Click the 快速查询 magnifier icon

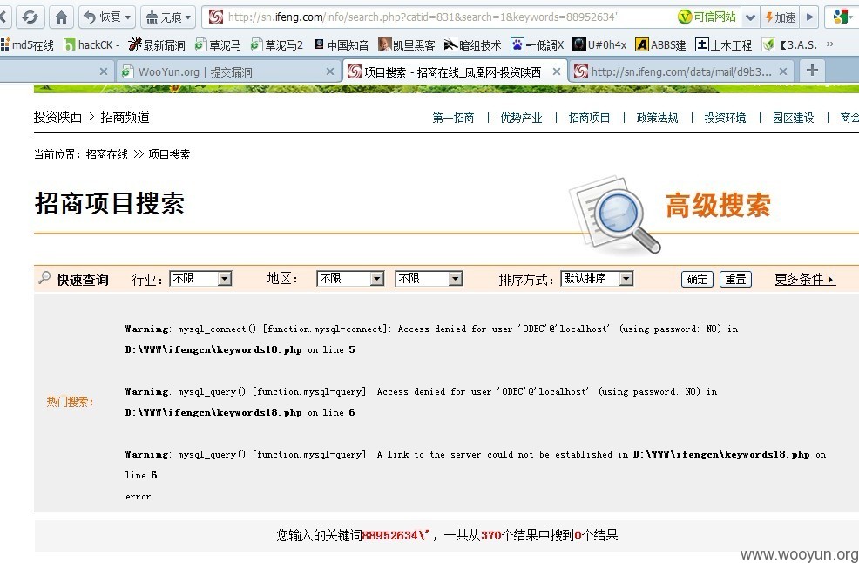[44, 278]
